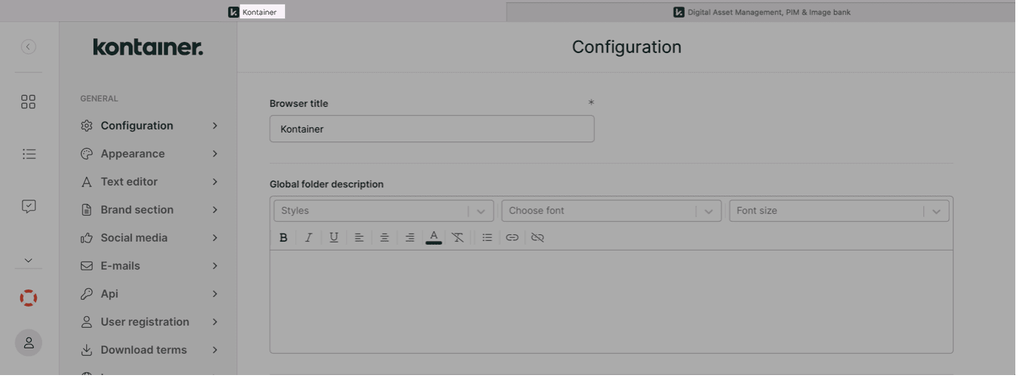Open the list view sidebar icon
Screen dimensions: 1019x378
click(29, 155)
